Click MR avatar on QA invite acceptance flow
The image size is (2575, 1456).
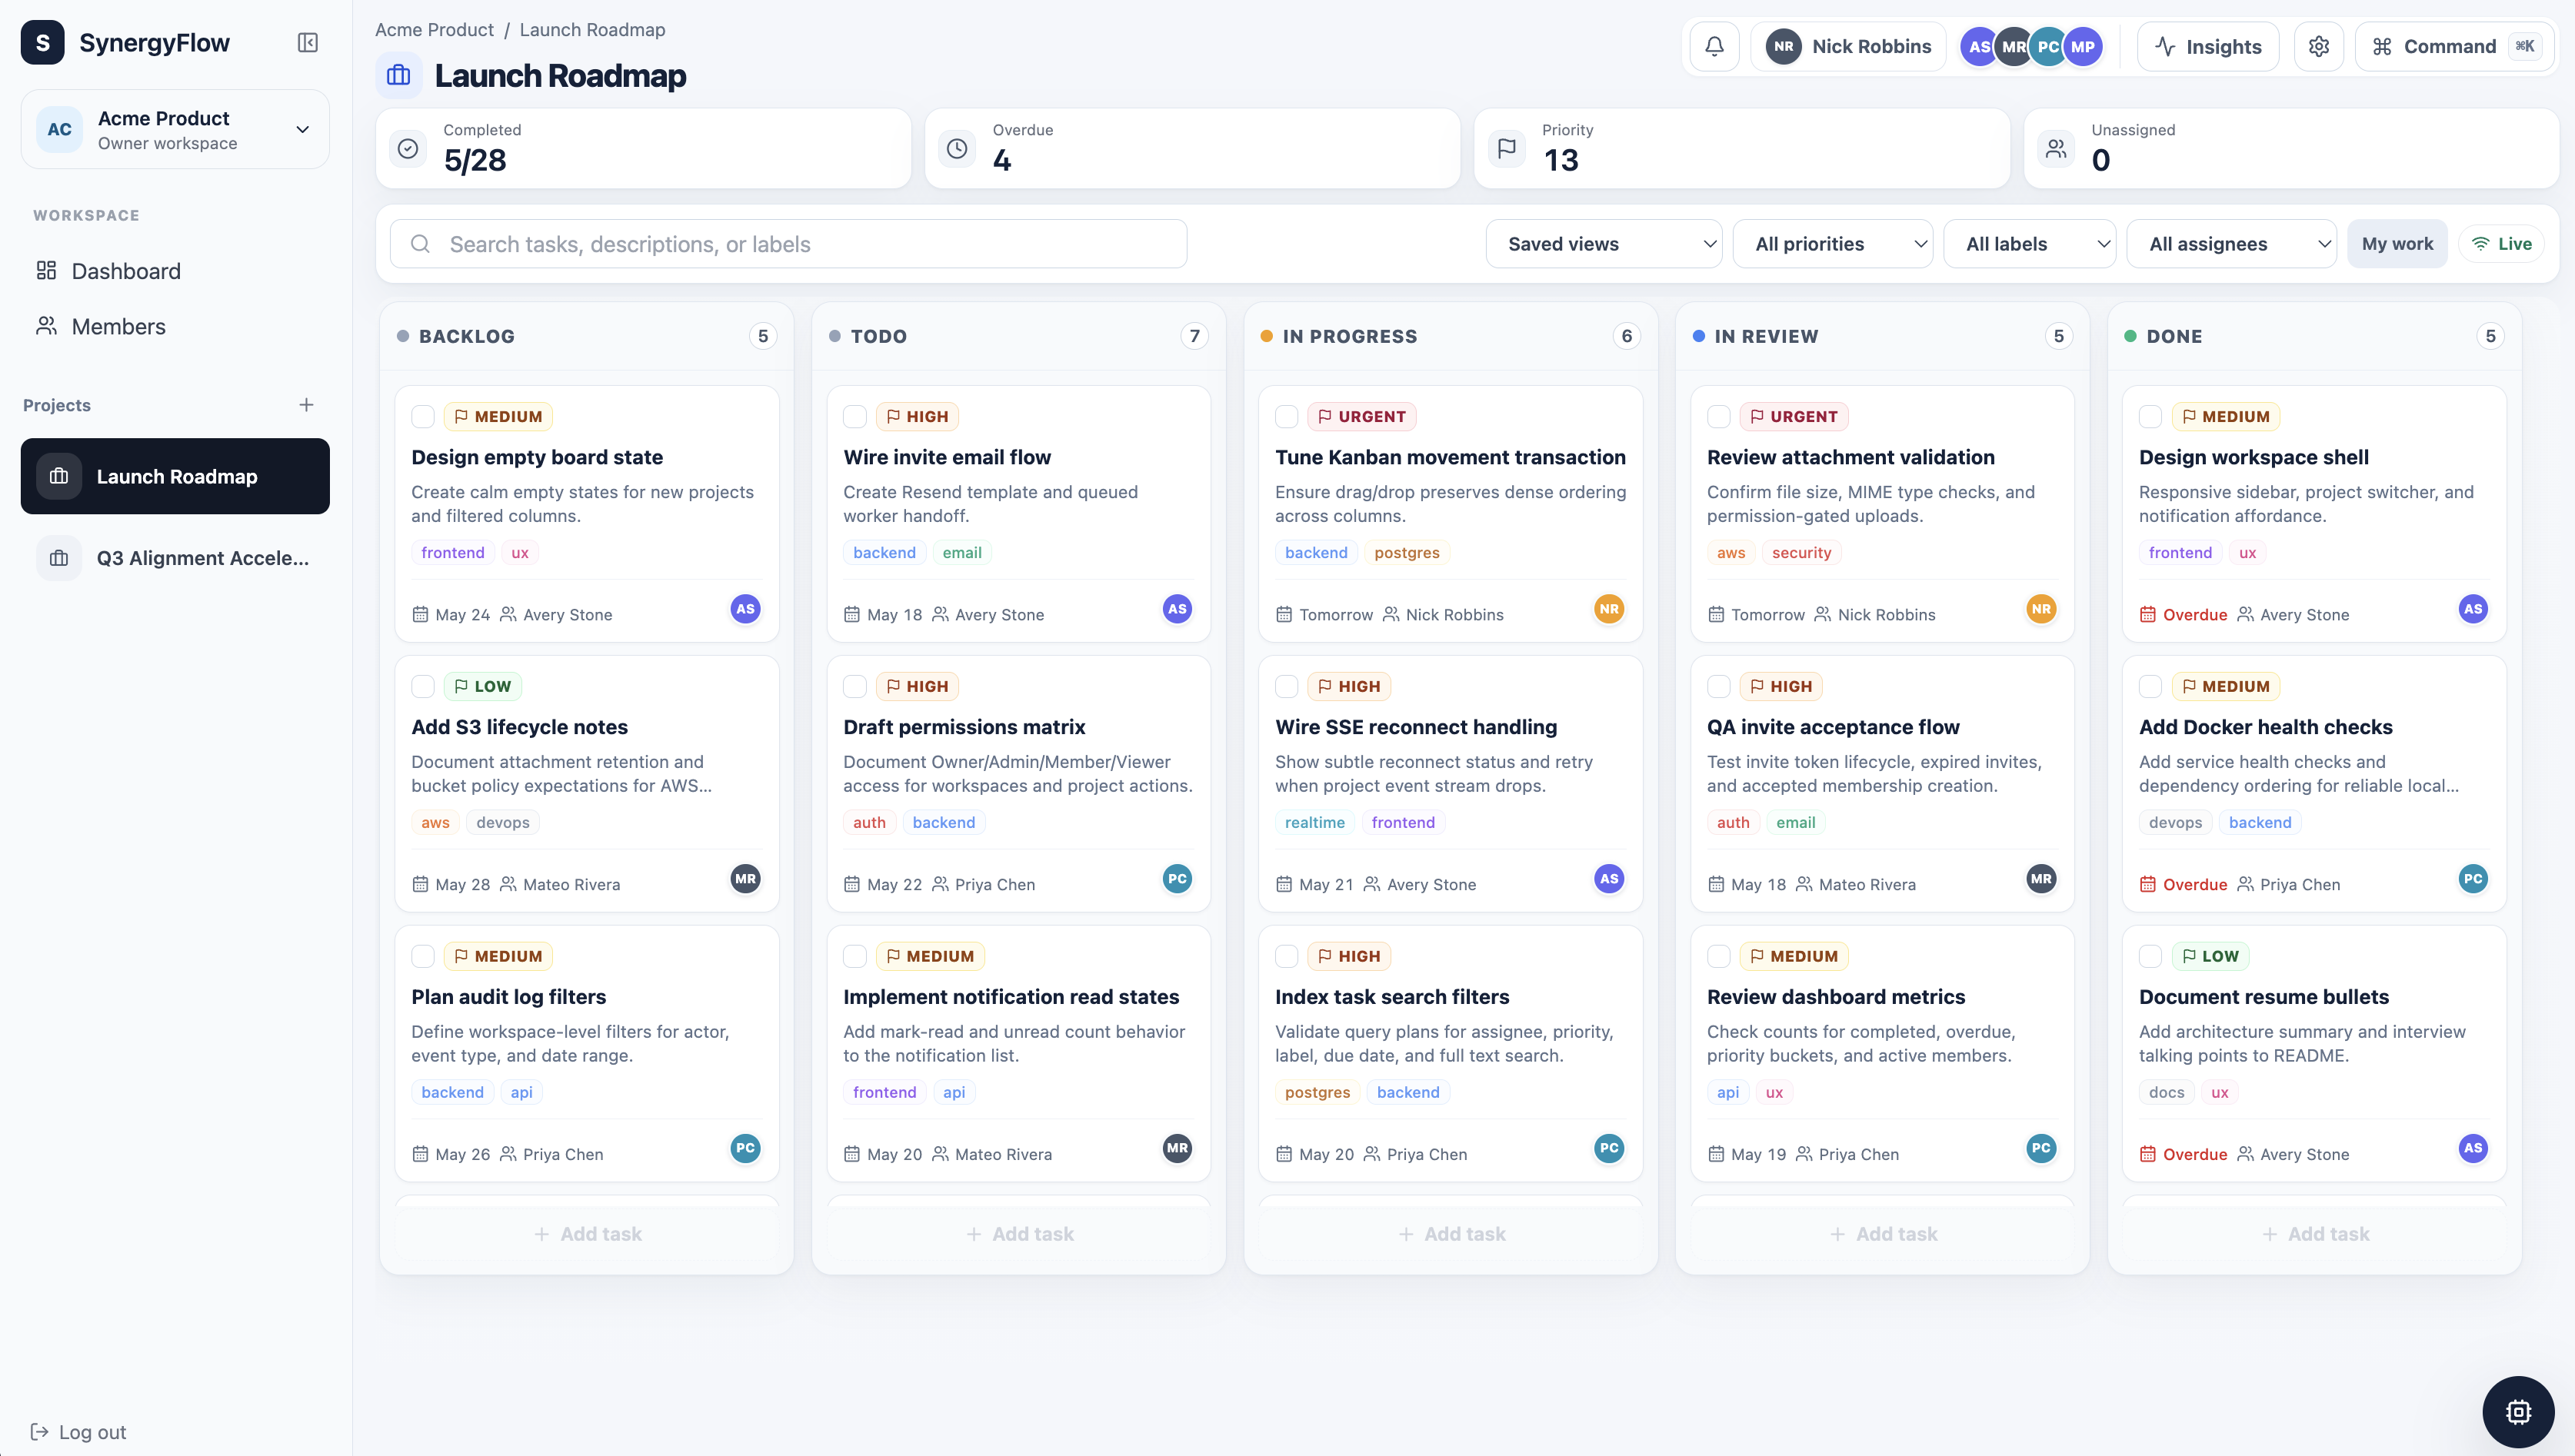pos(2040,879)
